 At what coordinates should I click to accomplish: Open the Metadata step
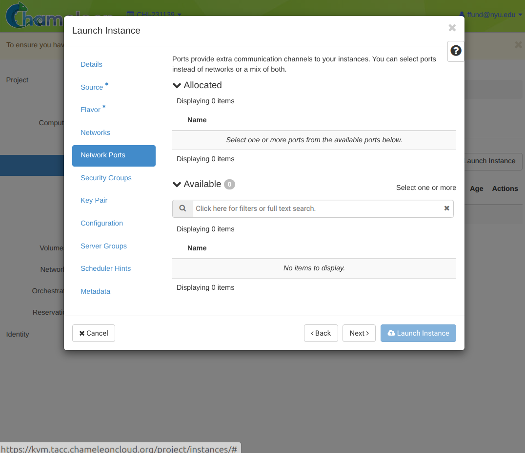pos(95,291)
